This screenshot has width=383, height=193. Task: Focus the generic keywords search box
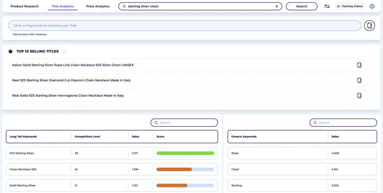(x=343, y=123)
